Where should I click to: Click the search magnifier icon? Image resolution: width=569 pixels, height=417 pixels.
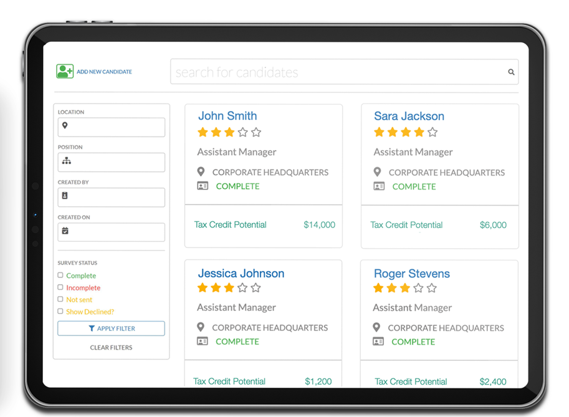pyautogui.click(x=511, y=72)
